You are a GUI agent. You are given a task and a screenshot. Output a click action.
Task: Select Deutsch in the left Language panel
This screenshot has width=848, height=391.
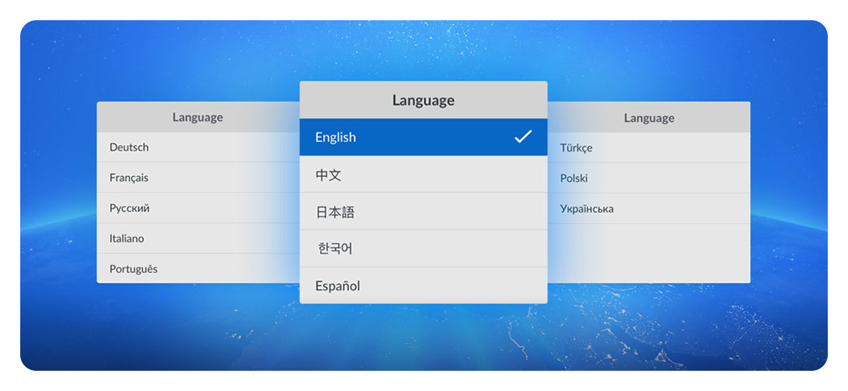[x=198, y=147]
